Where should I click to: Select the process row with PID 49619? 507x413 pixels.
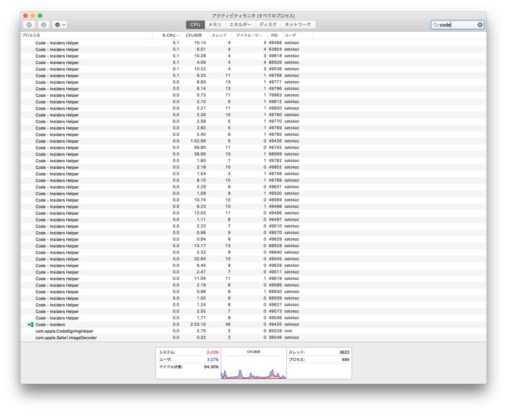tap(253, 279)
